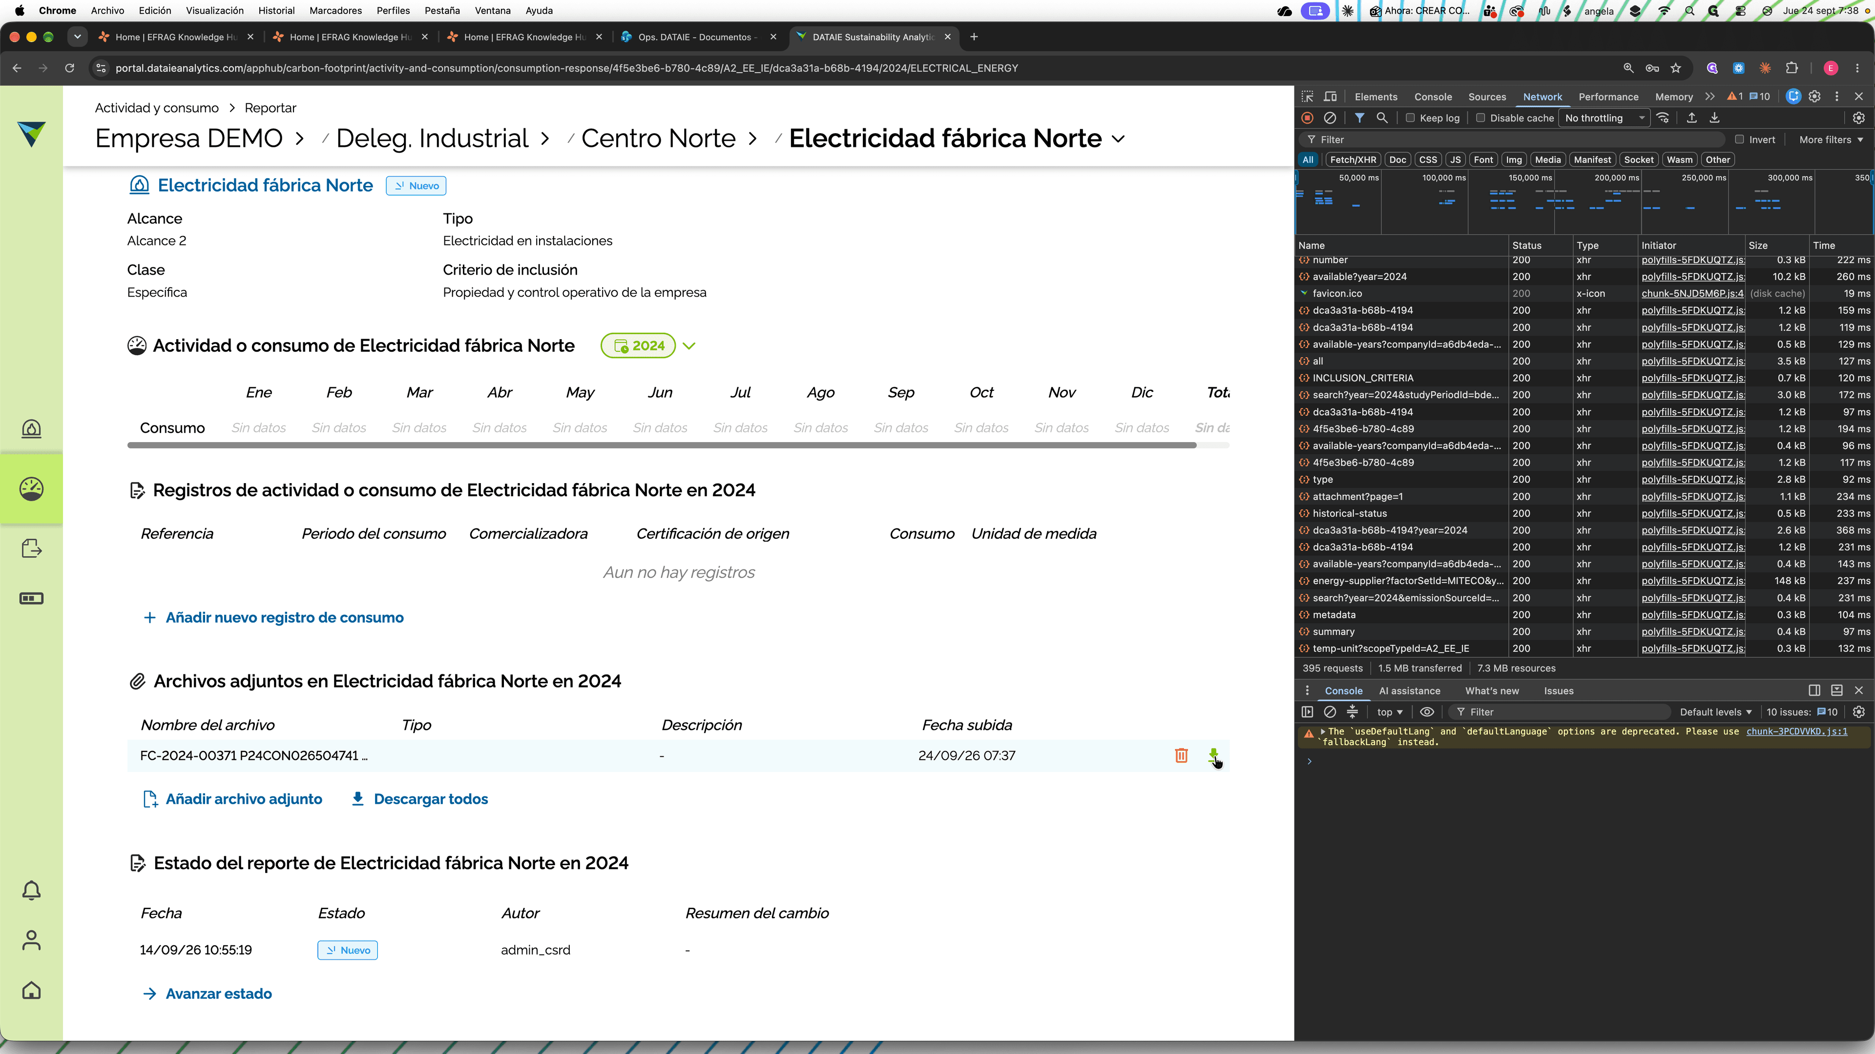Switch to the Sources tab in DevTools

(x=1487, y=97)
